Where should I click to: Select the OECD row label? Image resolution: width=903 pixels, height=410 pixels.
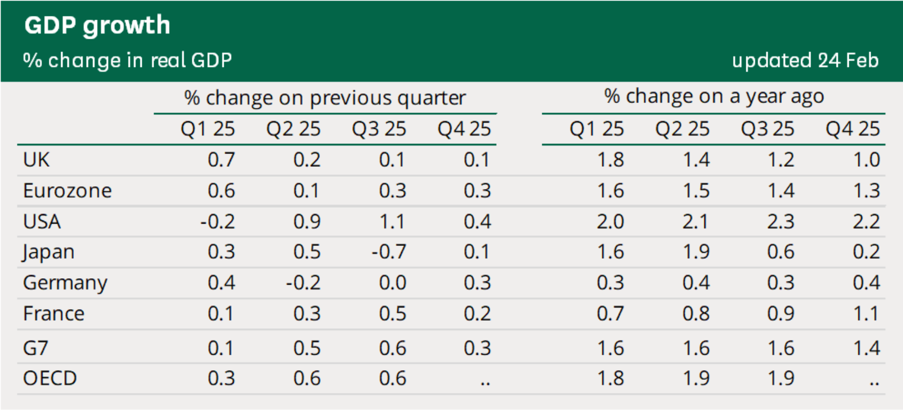[50, 379]
